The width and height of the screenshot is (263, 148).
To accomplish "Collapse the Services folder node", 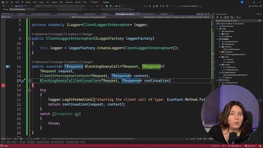I will coord(219,65).
